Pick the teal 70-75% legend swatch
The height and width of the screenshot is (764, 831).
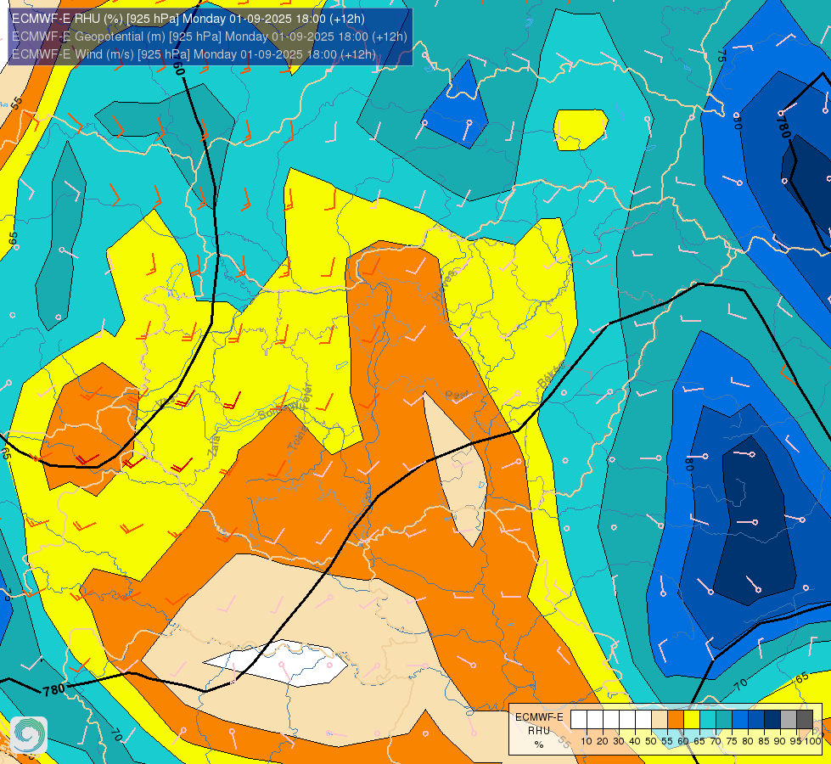[x=724, y=719]
